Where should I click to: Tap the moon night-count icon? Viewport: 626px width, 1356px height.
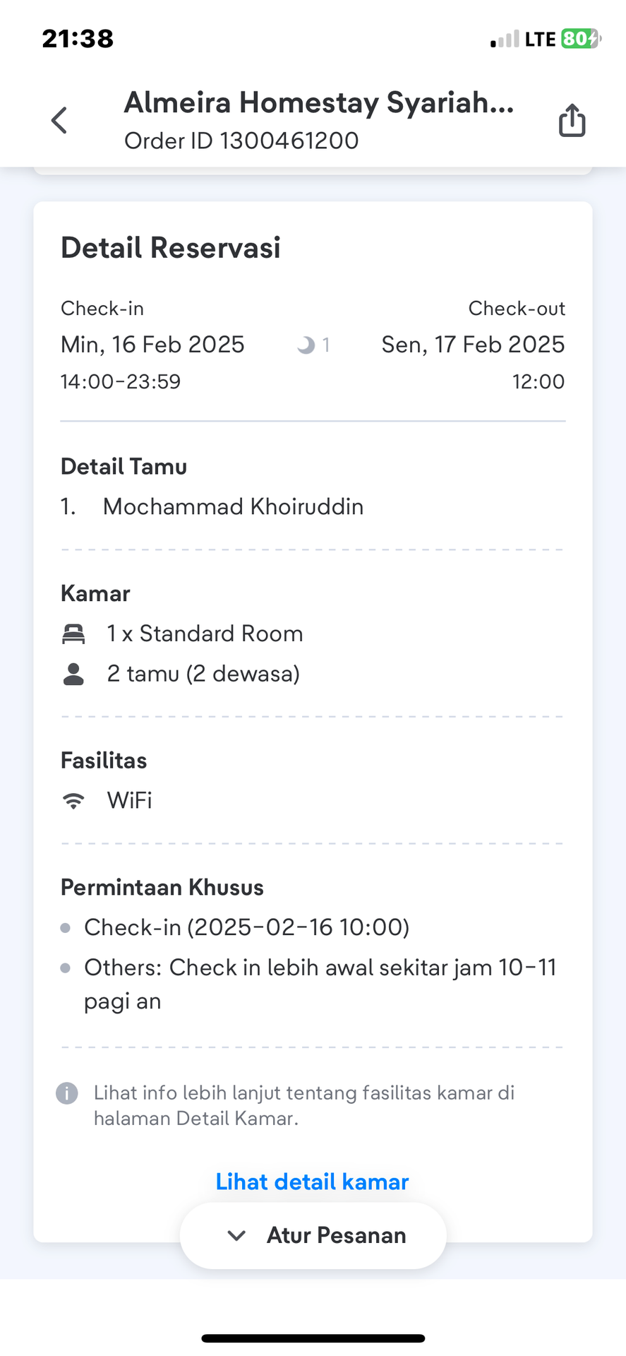(306, 345)
